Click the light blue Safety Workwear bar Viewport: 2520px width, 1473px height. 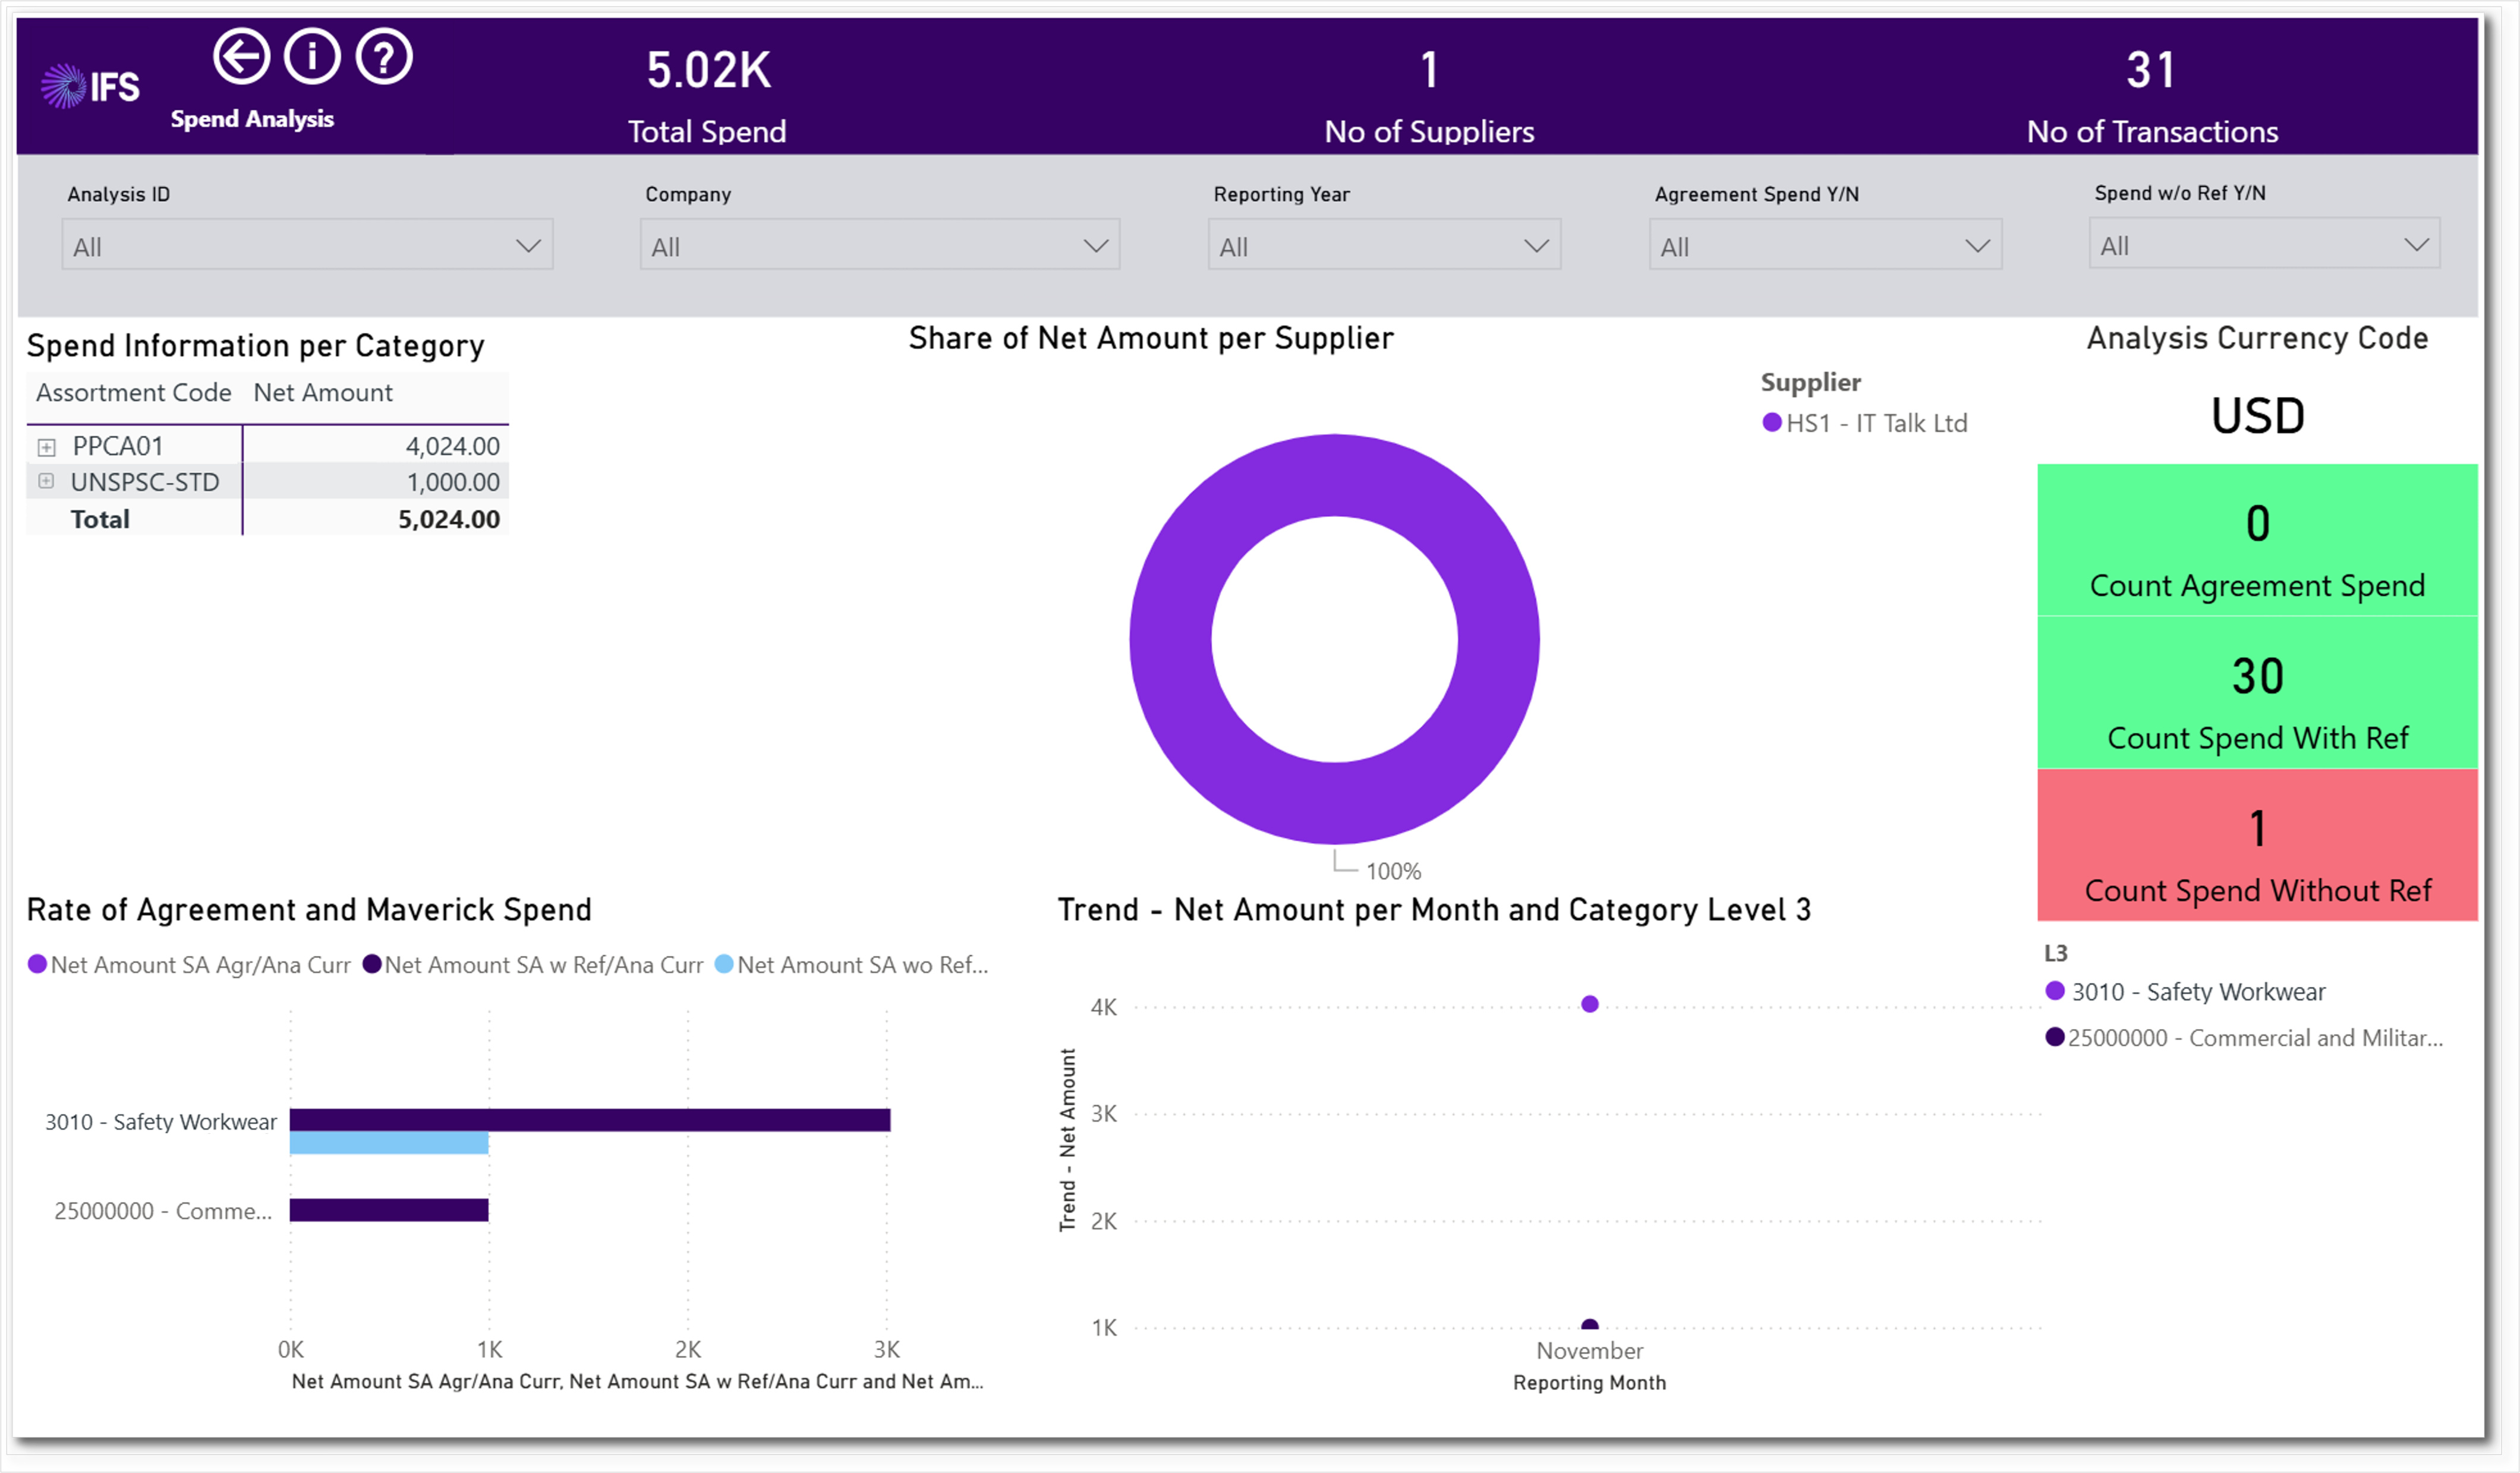pyautogui.click(x=389, y=1143)
